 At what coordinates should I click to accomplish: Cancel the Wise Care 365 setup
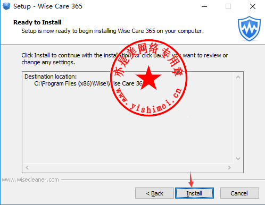[x=239, y=193]
